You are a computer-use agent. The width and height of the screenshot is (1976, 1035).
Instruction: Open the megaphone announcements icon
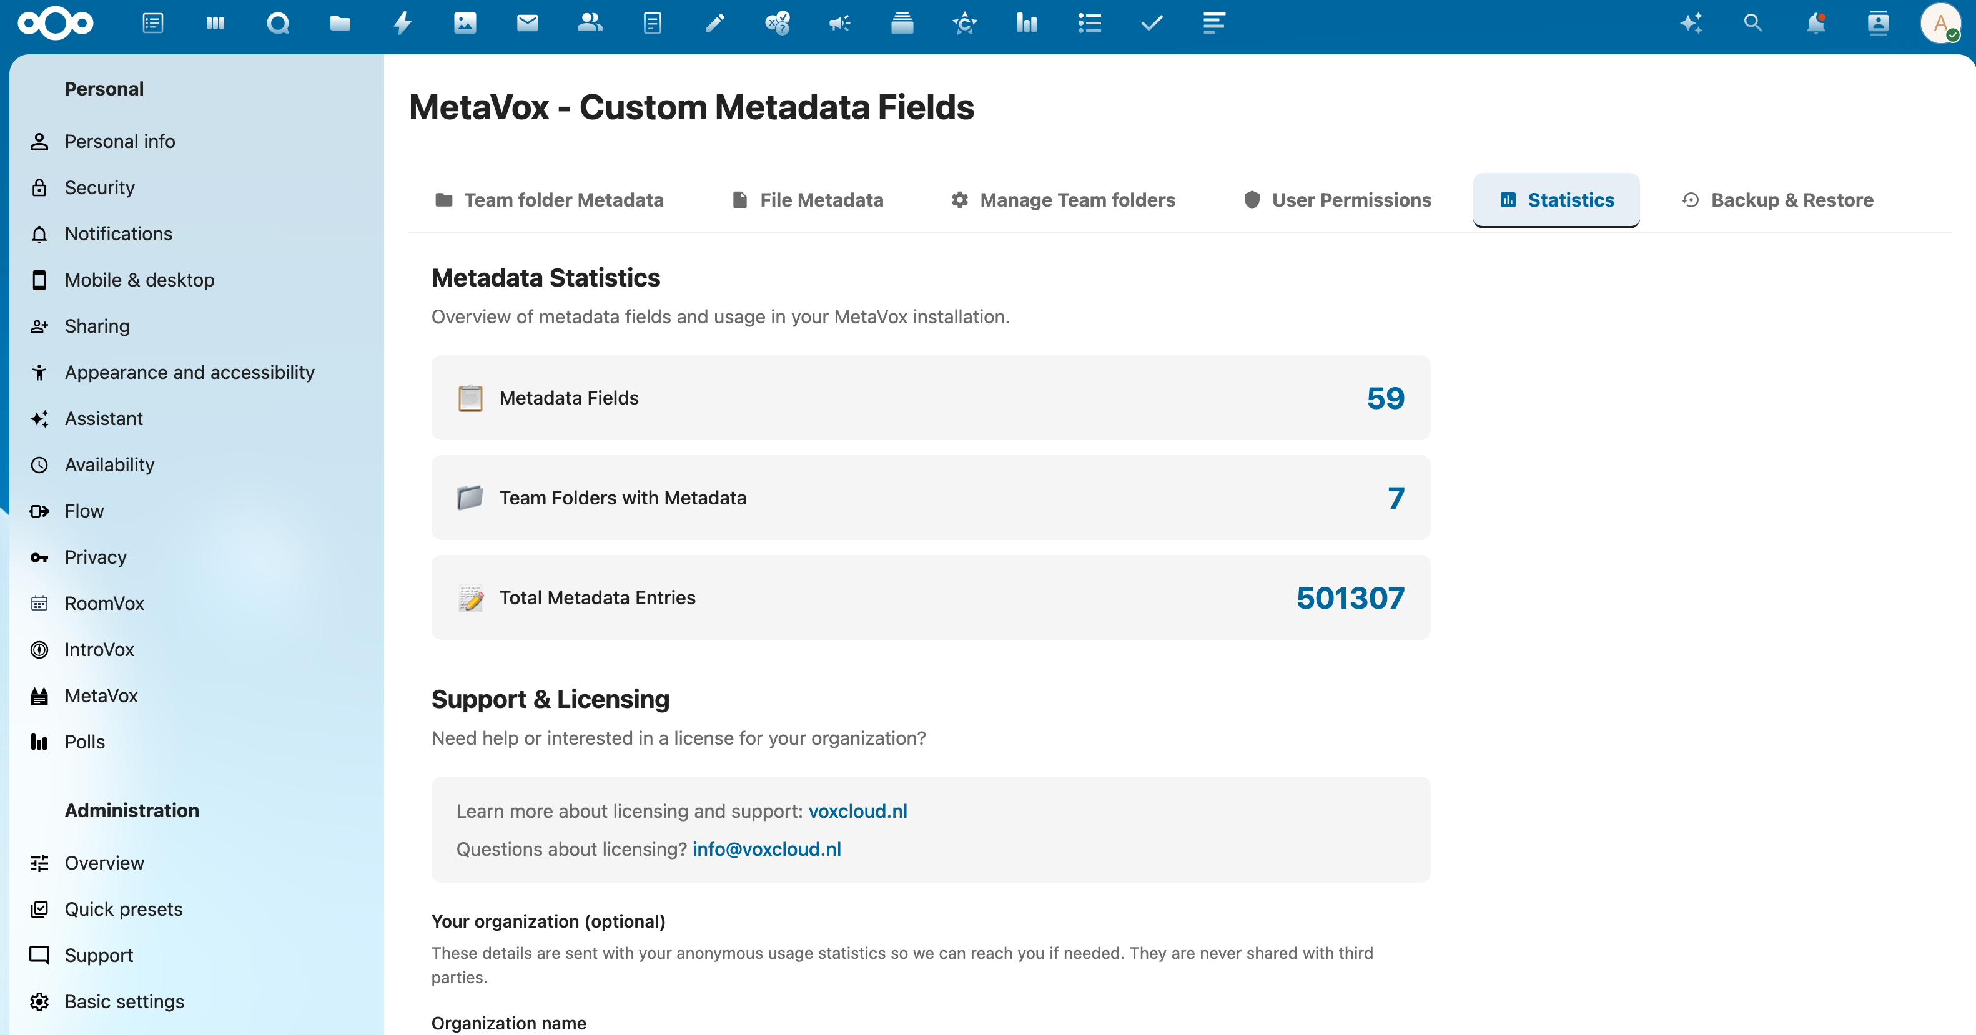point(840,23)
